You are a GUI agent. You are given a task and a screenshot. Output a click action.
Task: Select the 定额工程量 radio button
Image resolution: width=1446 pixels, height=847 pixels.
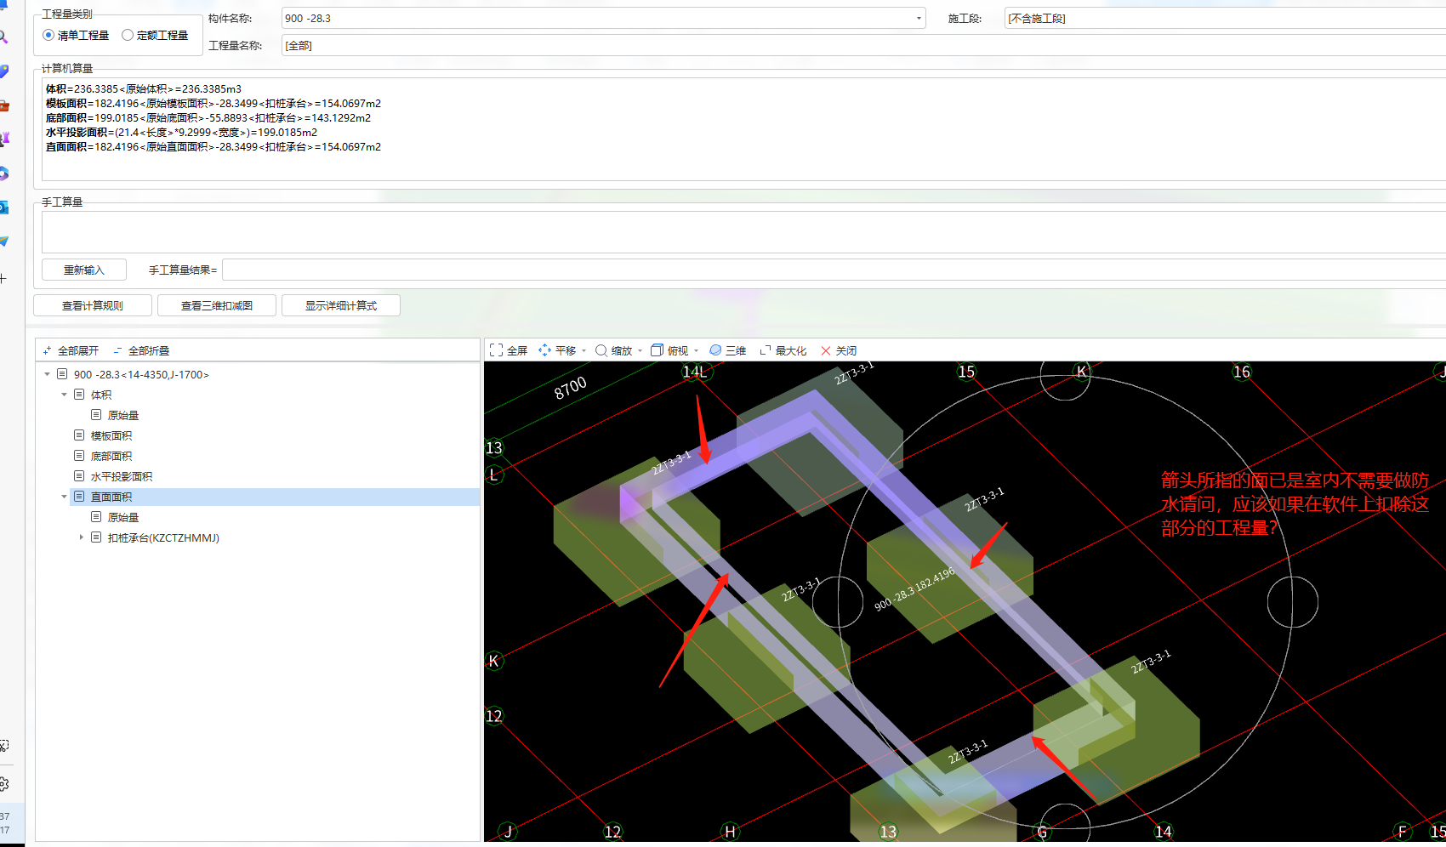pos(128,35)
